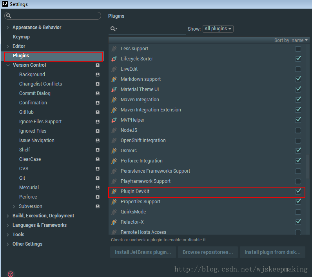
Task: Enable the Less support checkbox
Action: coord(298,49)
